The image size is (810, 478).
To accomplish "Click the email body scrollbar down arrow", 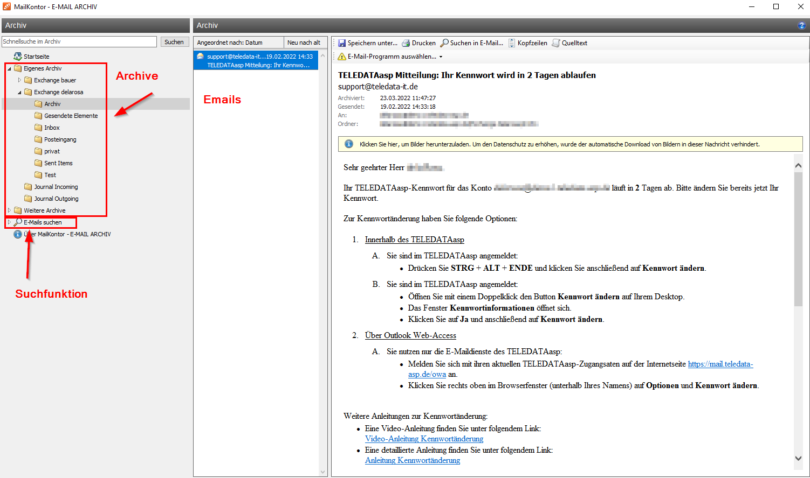I will pyautogui.click(x=798, y=458).
